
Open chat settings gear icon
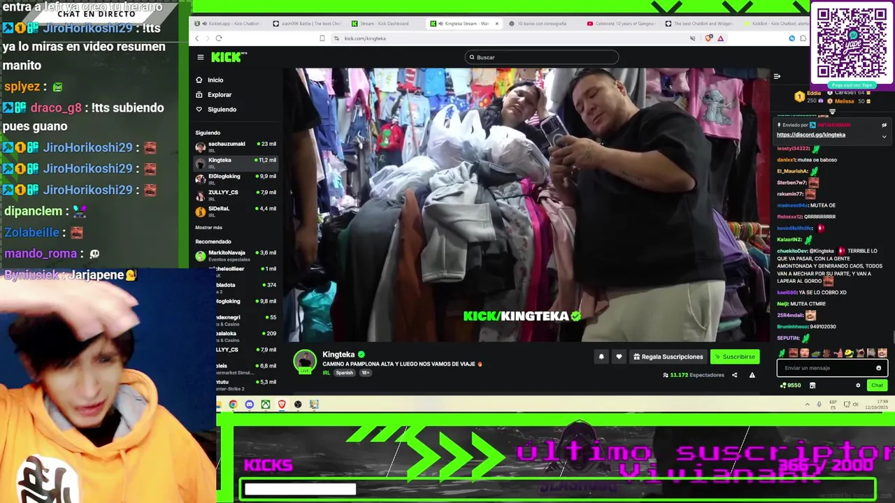858,386
